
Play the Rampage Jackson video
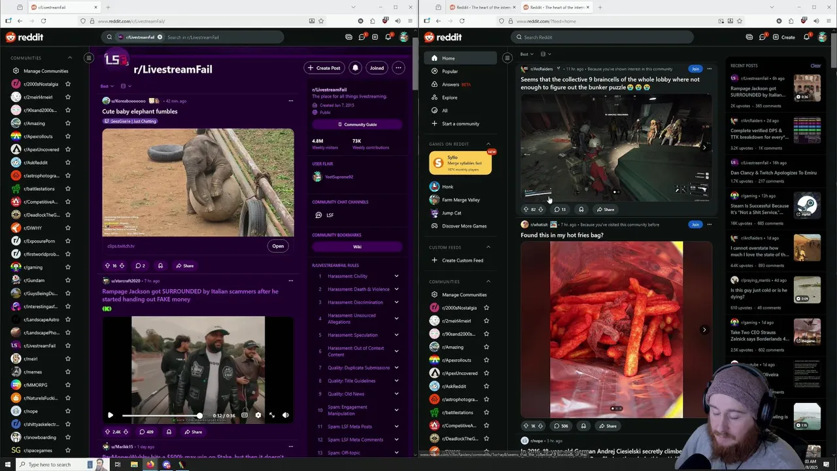(110, 415)
